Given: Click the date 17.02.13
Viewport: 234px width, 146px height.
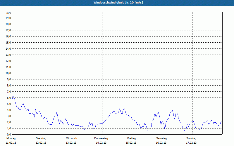Looking at the screenshot, I should 191,143.
